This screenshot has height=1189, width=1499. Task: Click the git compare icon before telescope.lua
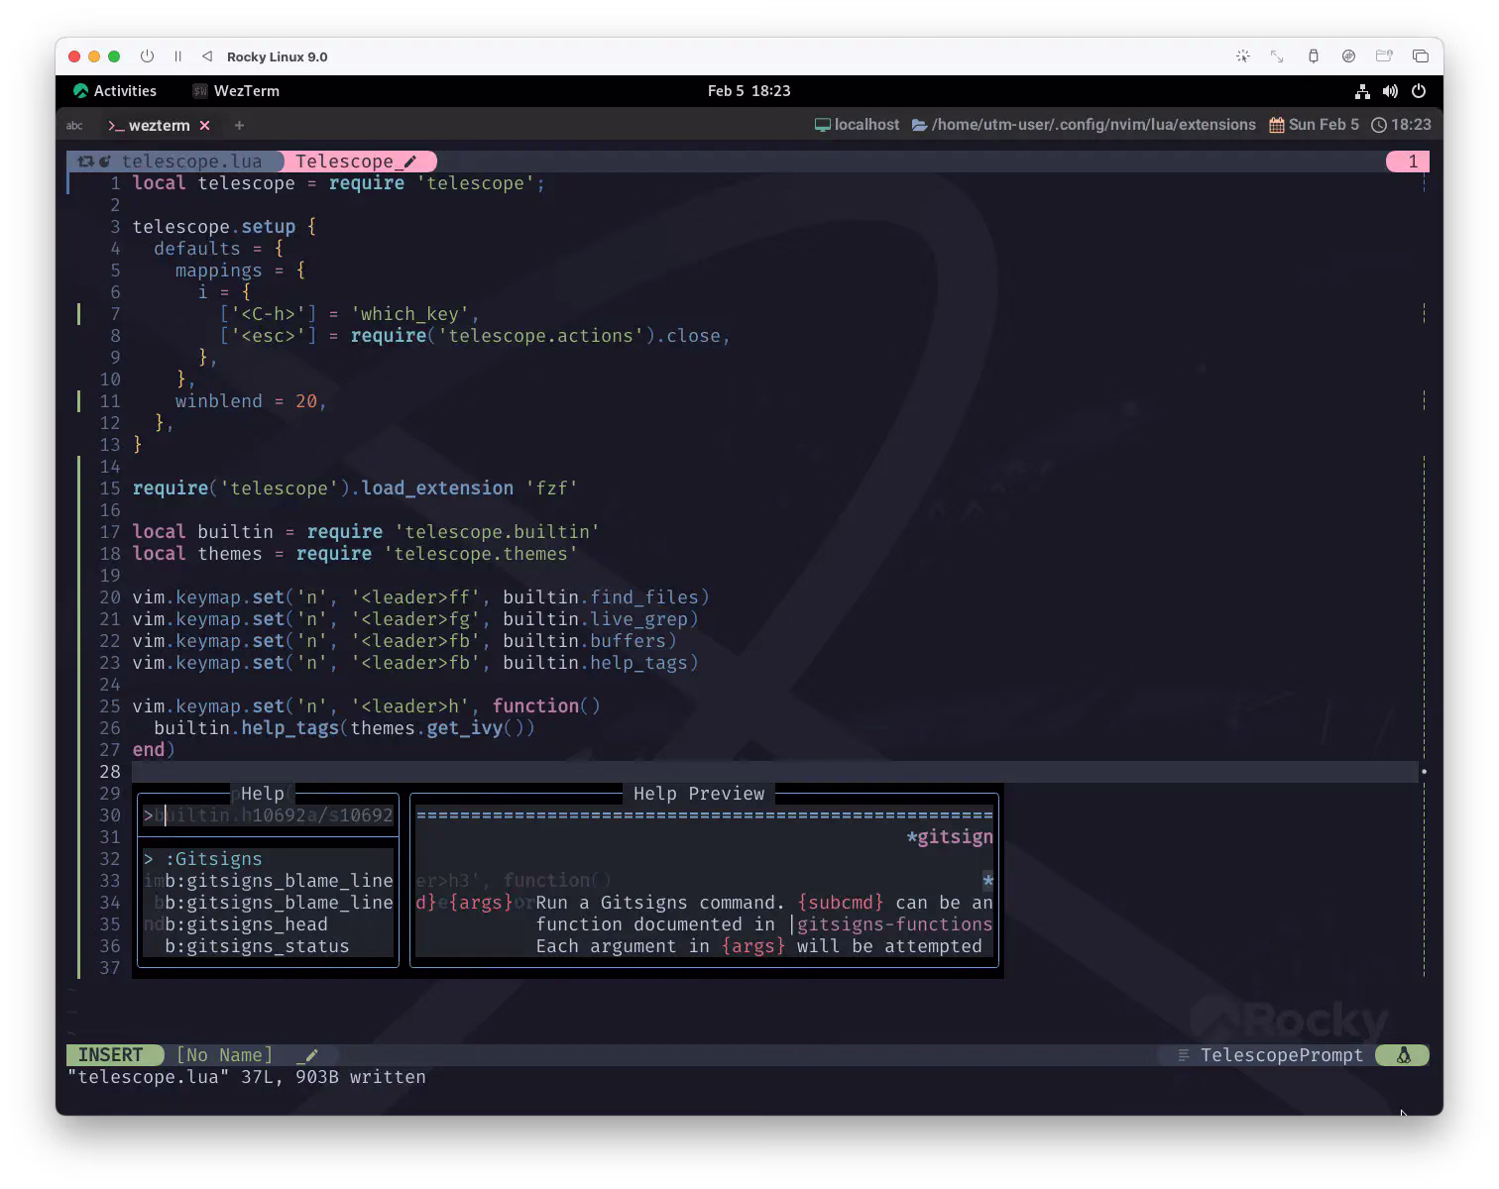tap(86, 162)
